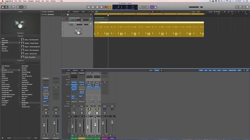This screenshot has width=250, height=140.
Task: Mute the Analog Pop Synth track
Action: 70,20
